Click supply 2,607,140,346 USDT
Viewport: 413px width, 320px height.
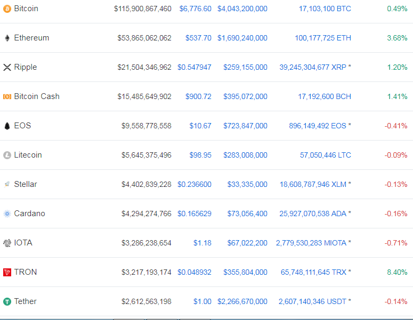point(312,301)
